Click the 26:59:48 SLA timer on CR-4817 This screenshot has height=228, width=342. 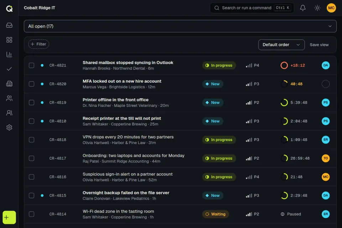[300, 158]
